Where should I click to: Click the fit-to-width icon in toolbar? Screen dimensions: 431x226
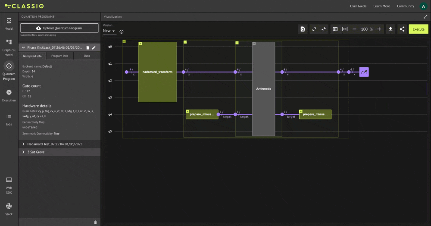(345, 29)
